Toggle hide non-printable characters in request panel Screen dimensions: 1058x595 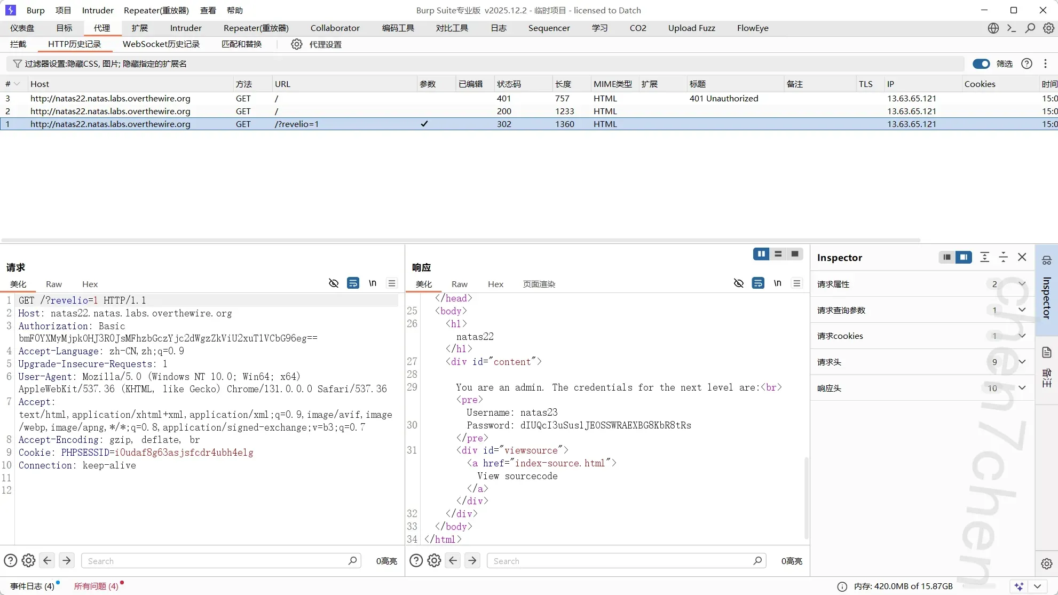click(334, 283)
